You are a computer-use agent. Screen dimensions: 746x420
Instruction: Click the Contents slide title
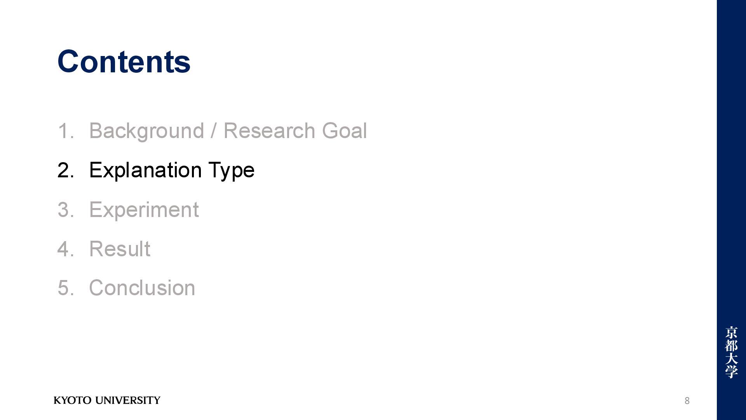(x=124, y=61)
